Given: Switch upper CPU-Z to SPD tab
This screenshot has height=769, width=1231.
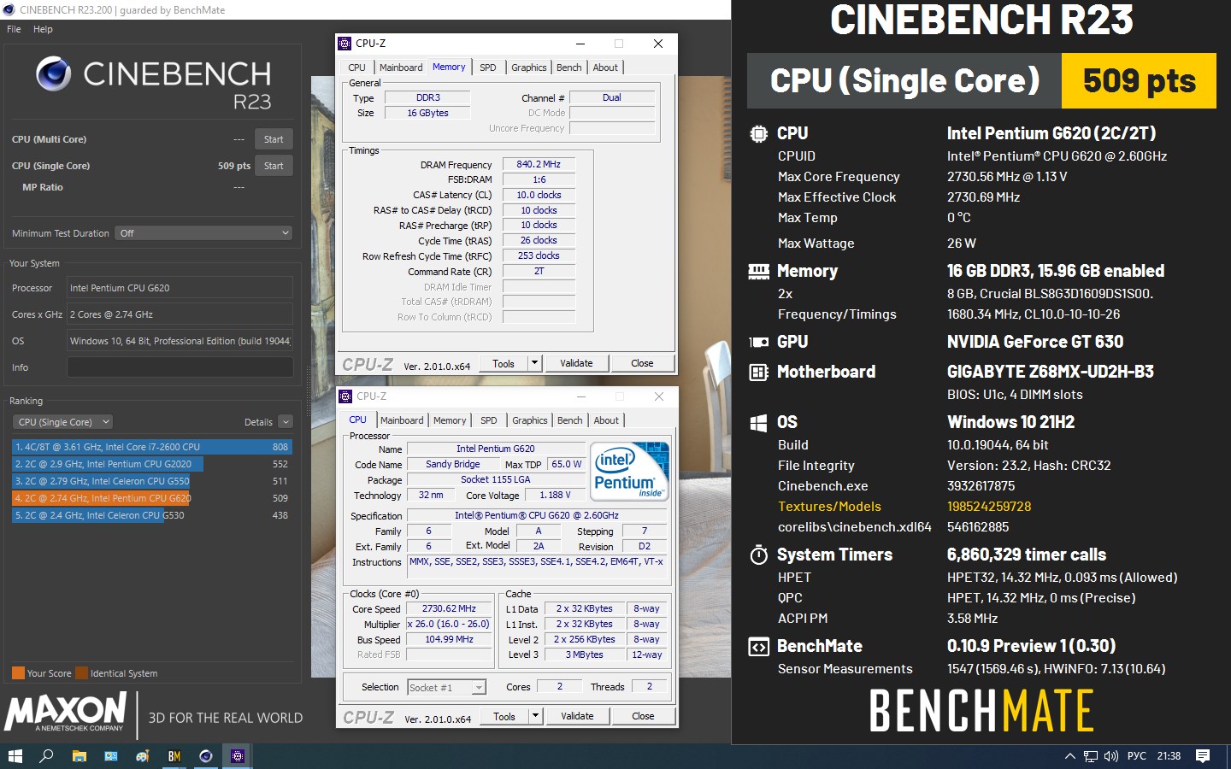Looking at the screenshot, I should pos(487,68).
